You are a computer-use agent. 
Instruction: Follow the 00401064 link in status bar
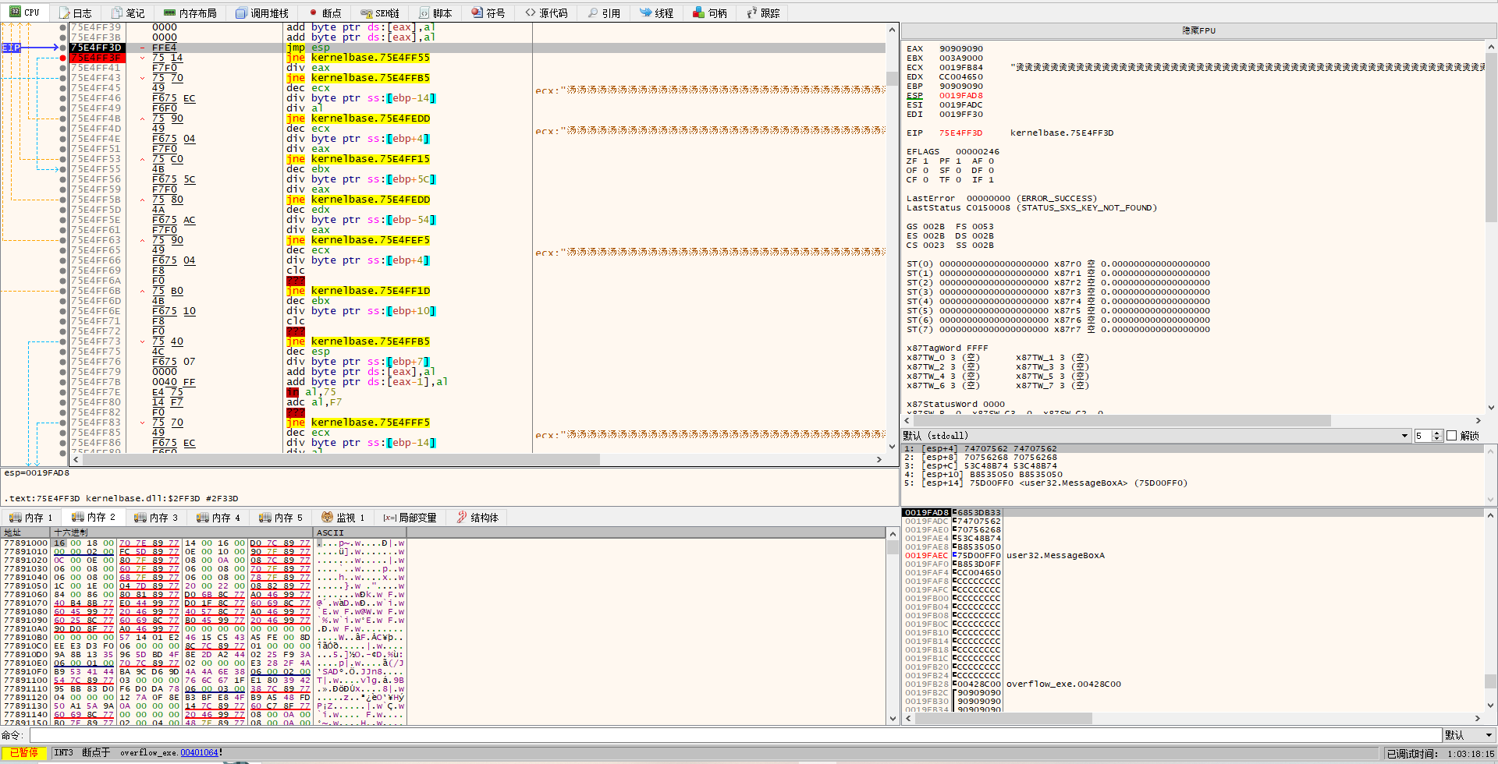point(199,753)
